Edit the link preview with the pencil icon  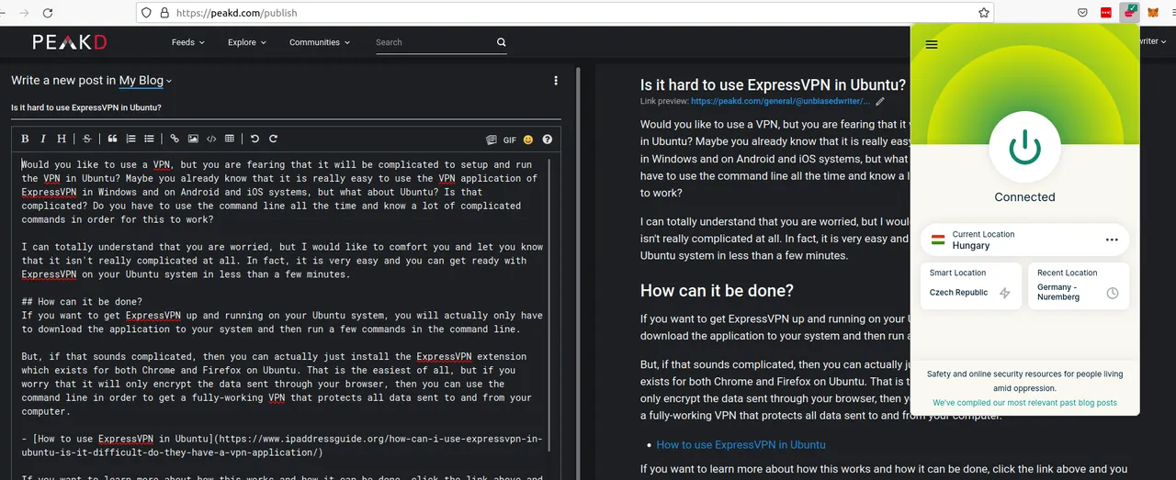[x=879, y=102]
